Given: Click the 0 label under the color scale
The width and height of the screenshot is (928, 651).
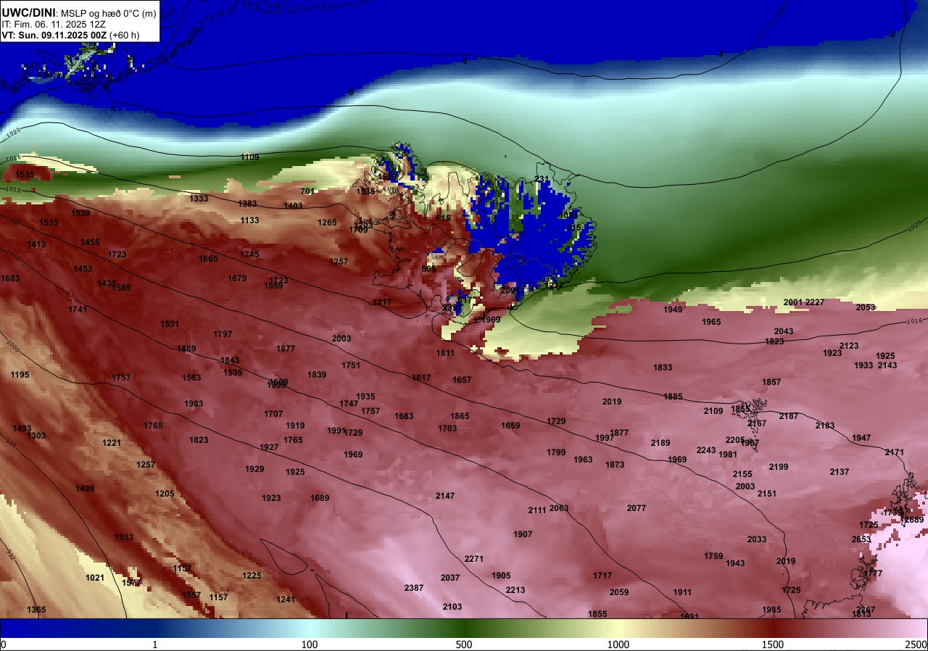Looking at the screenshot, I should pos(4,644).
